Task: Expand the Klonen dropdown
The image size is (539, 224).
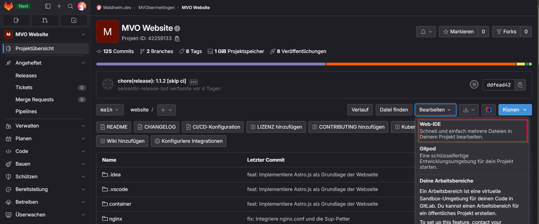Action: [515, 110]
